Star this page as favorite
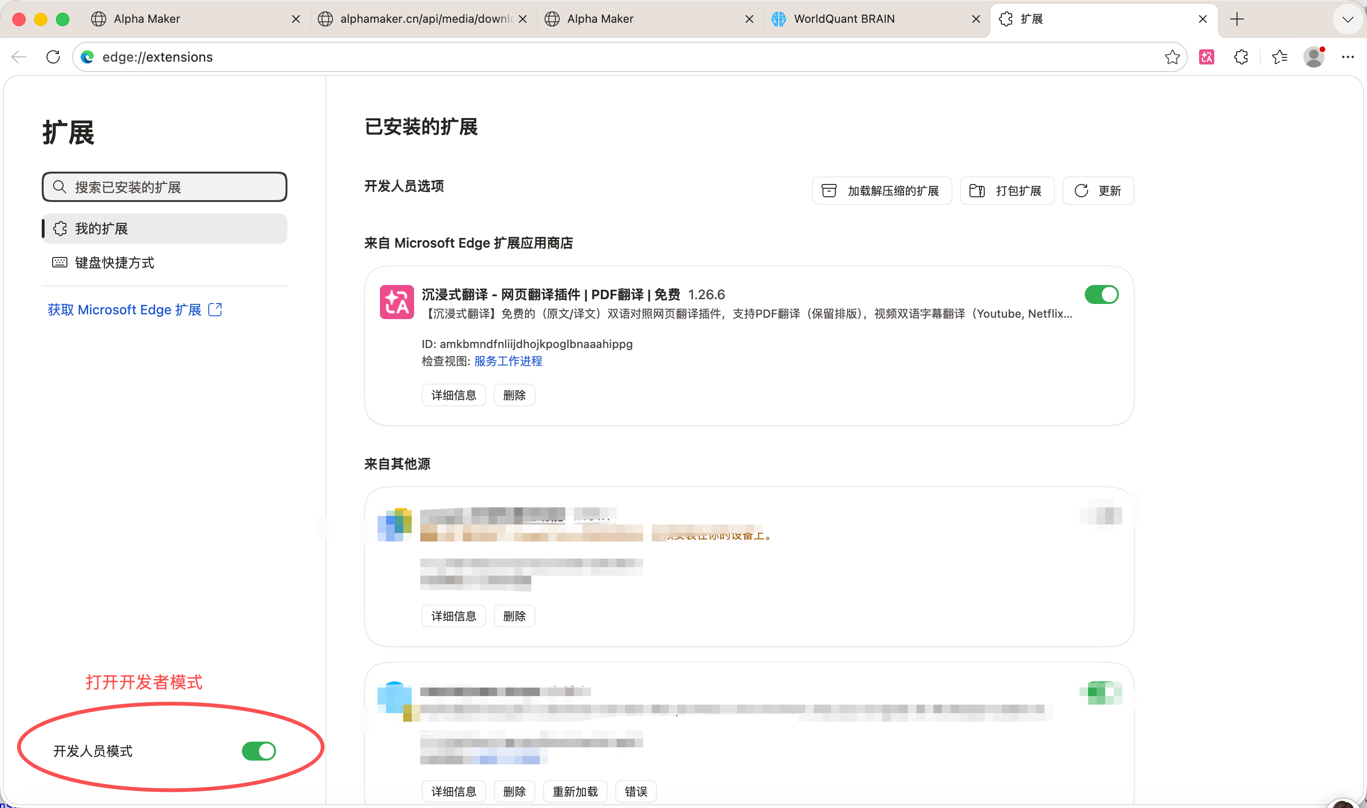 [x=1172, y=56]
